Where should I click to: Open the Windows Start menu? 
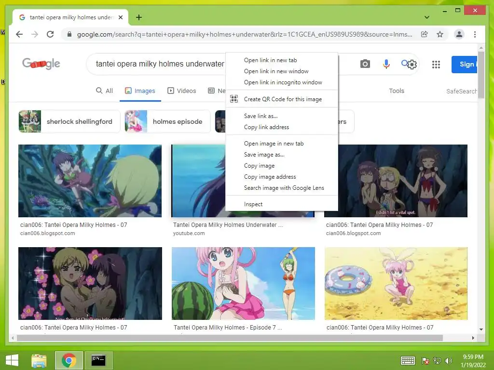12,360
